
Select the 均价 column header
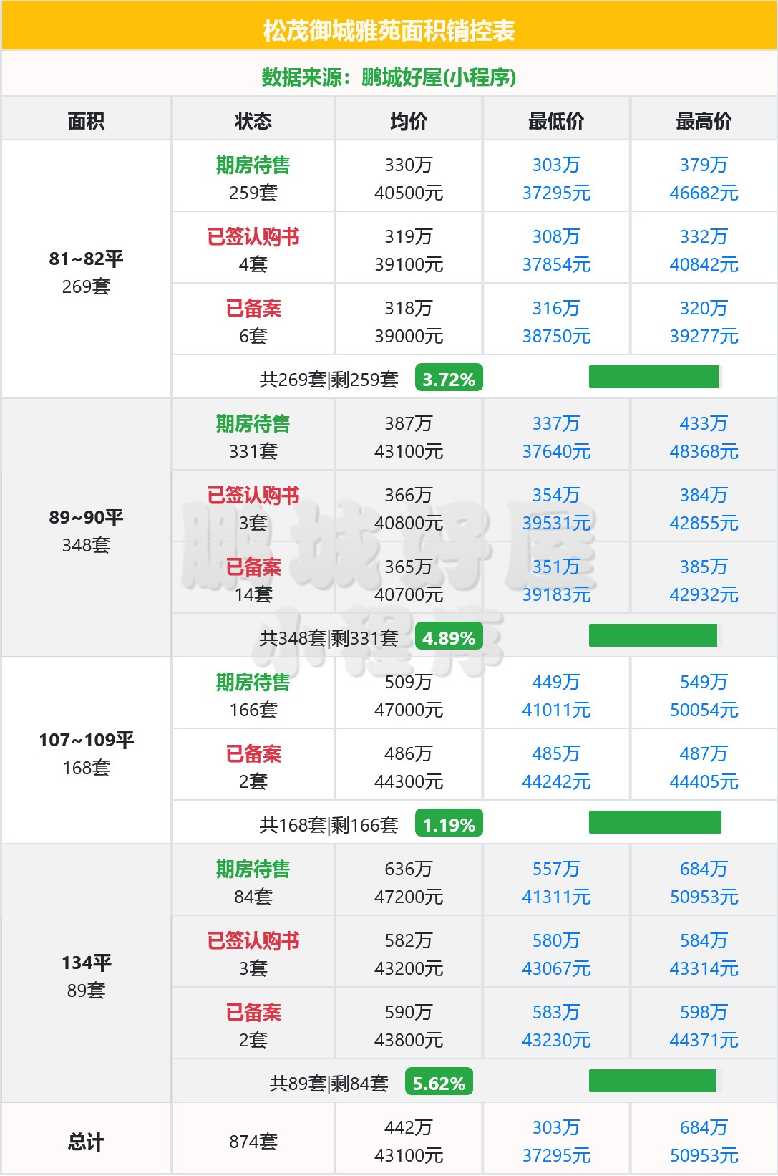point(409,121)
